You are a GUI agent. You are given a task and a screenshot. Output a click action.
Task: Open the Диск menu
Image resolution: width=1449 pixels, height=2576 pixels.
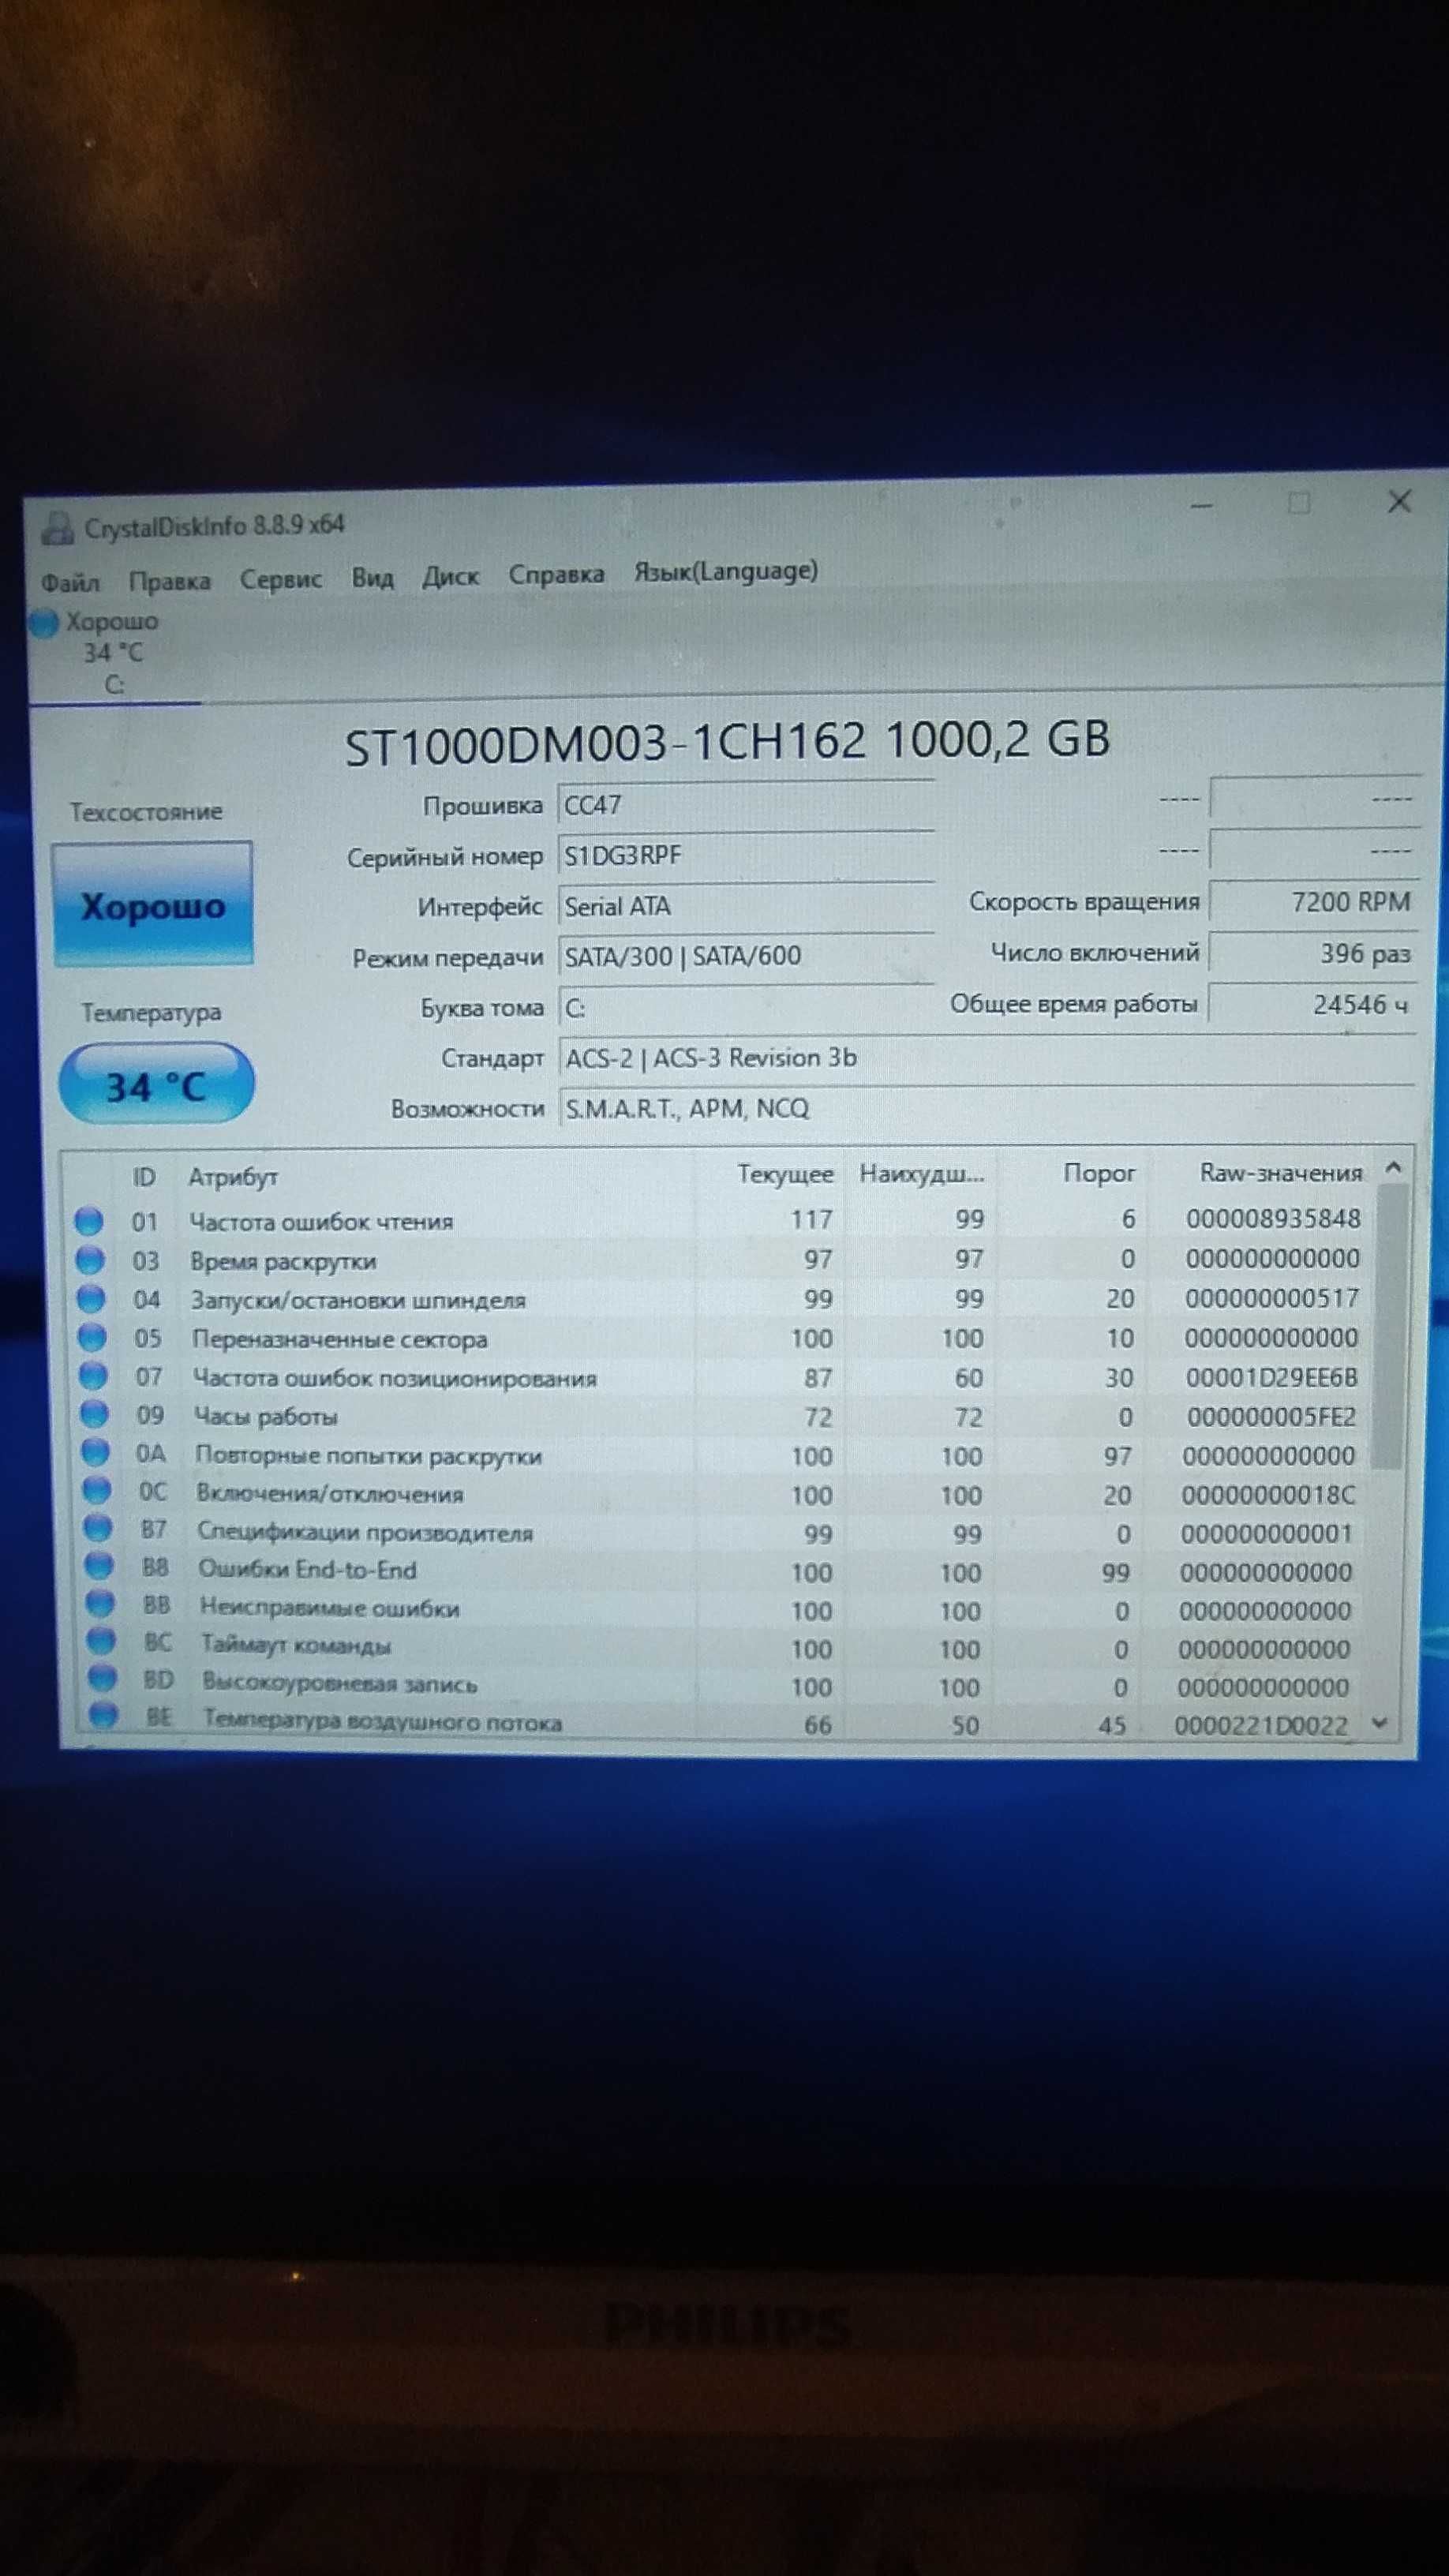point(450,576)
